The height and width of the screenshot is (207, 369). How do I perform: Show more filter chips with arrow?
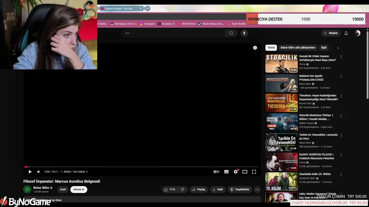click(338, 48)
